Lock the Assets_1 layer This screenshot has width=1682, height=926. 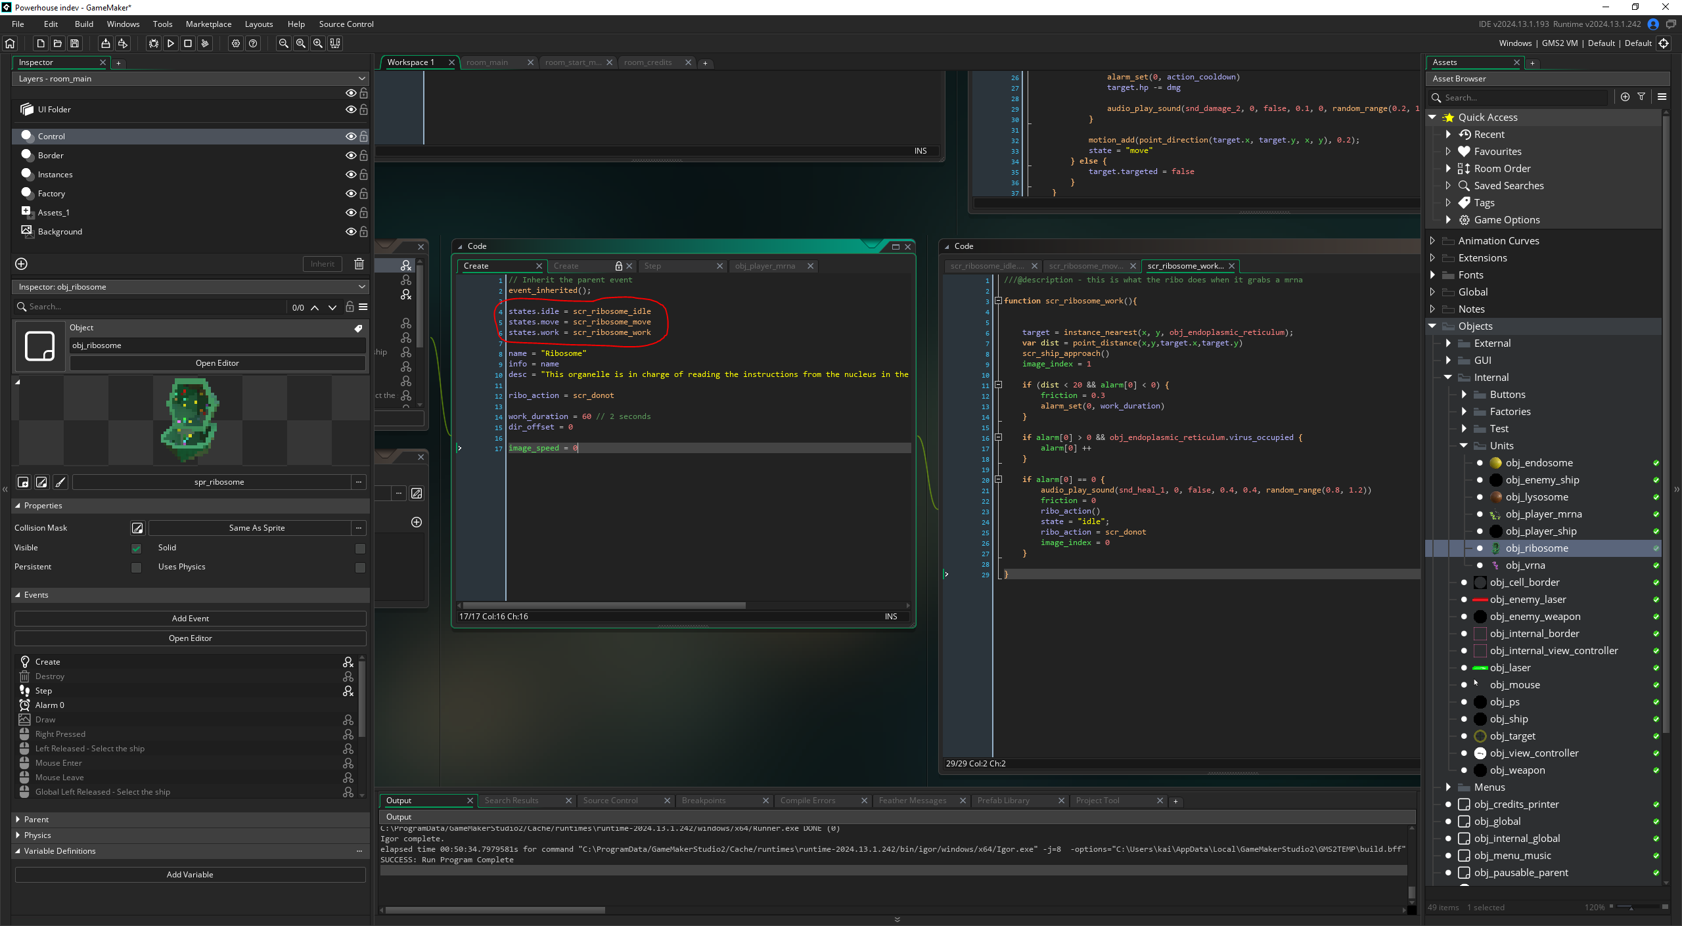(x=363, y=213)
